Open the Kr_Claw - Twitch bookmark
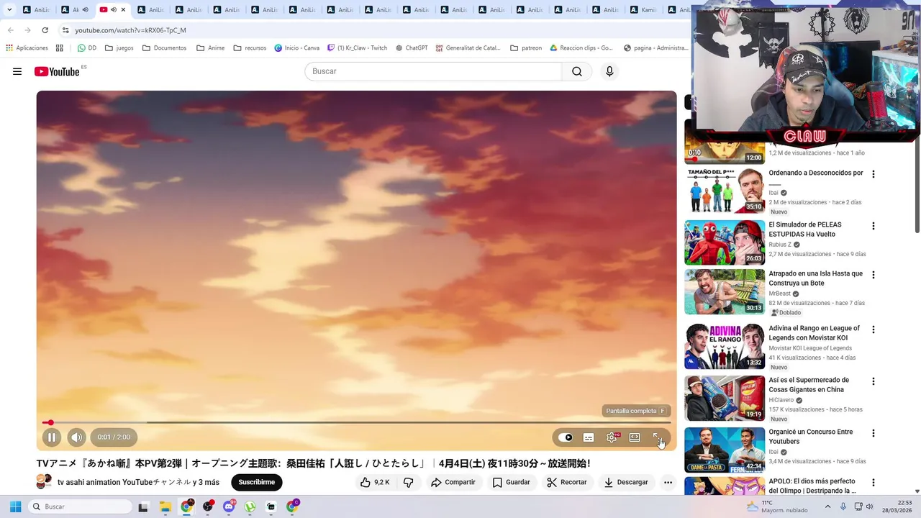 [358, 48]
